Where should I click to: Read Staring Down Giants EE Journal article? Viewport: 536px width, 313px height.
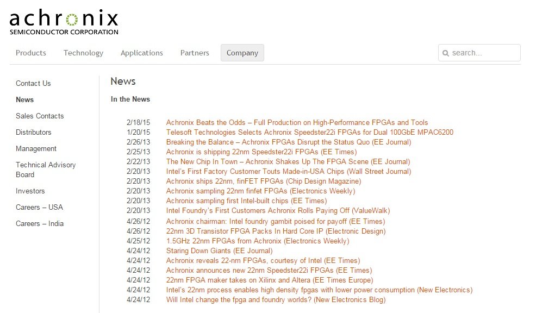[220, 251]
